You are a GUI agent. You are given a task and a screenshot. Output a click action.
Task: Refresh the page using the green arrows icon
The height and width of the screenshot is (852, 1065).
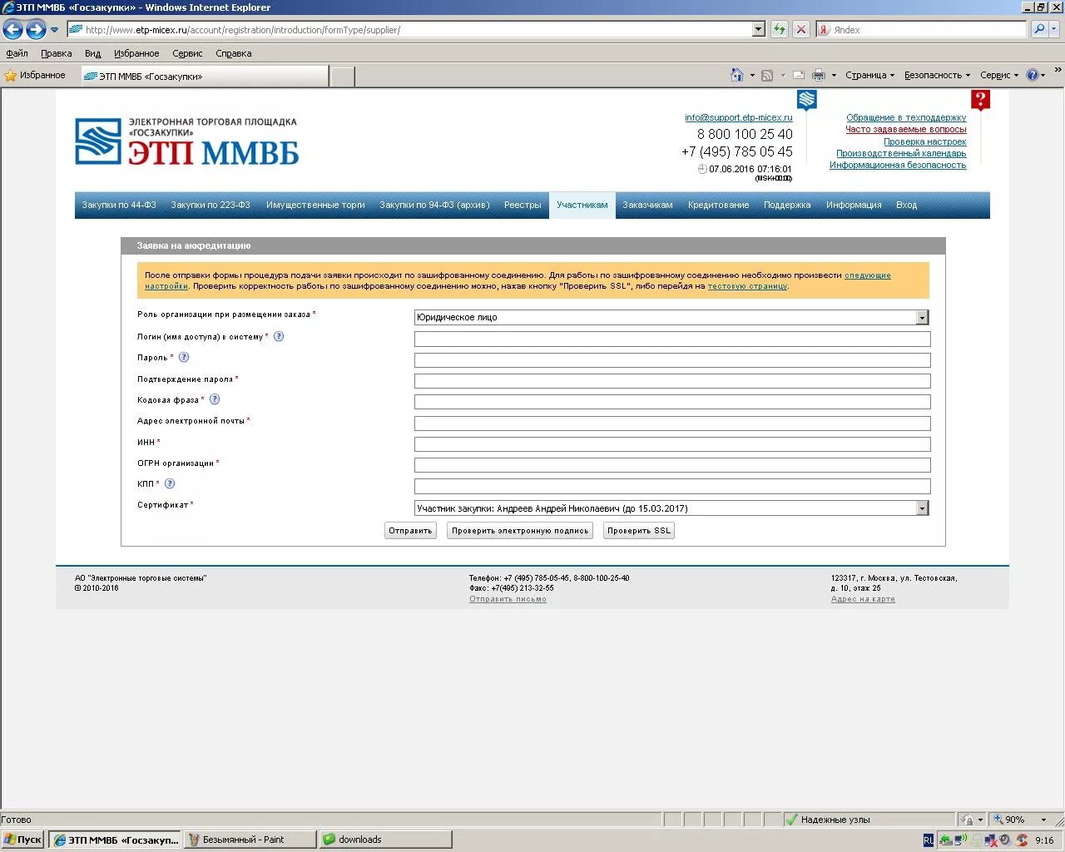point(780,29)
